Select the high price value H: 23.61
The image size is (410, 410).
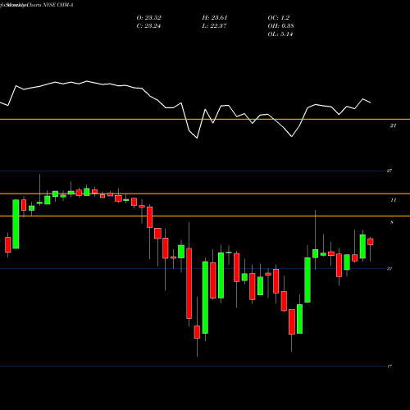[215, 18]
